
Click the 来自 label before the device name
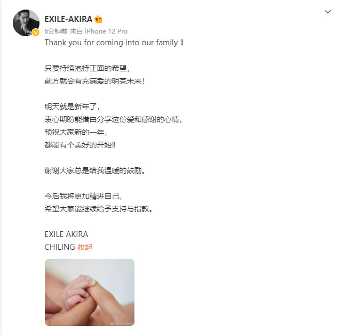76,31
